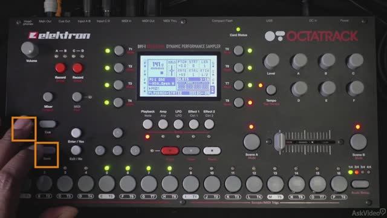387x218 pixels.
Task: Touch data entry knob F
Action: (x=356, y=88)
